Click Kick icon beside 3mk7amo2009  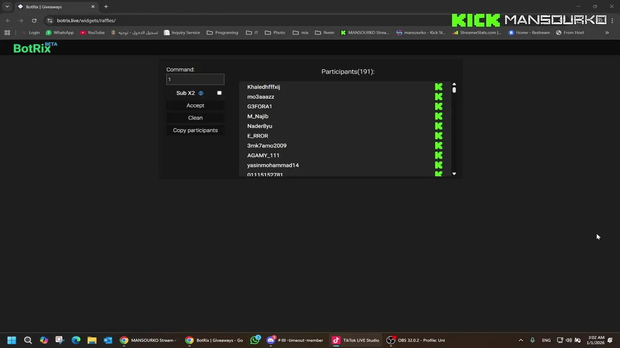click(439, 145)
